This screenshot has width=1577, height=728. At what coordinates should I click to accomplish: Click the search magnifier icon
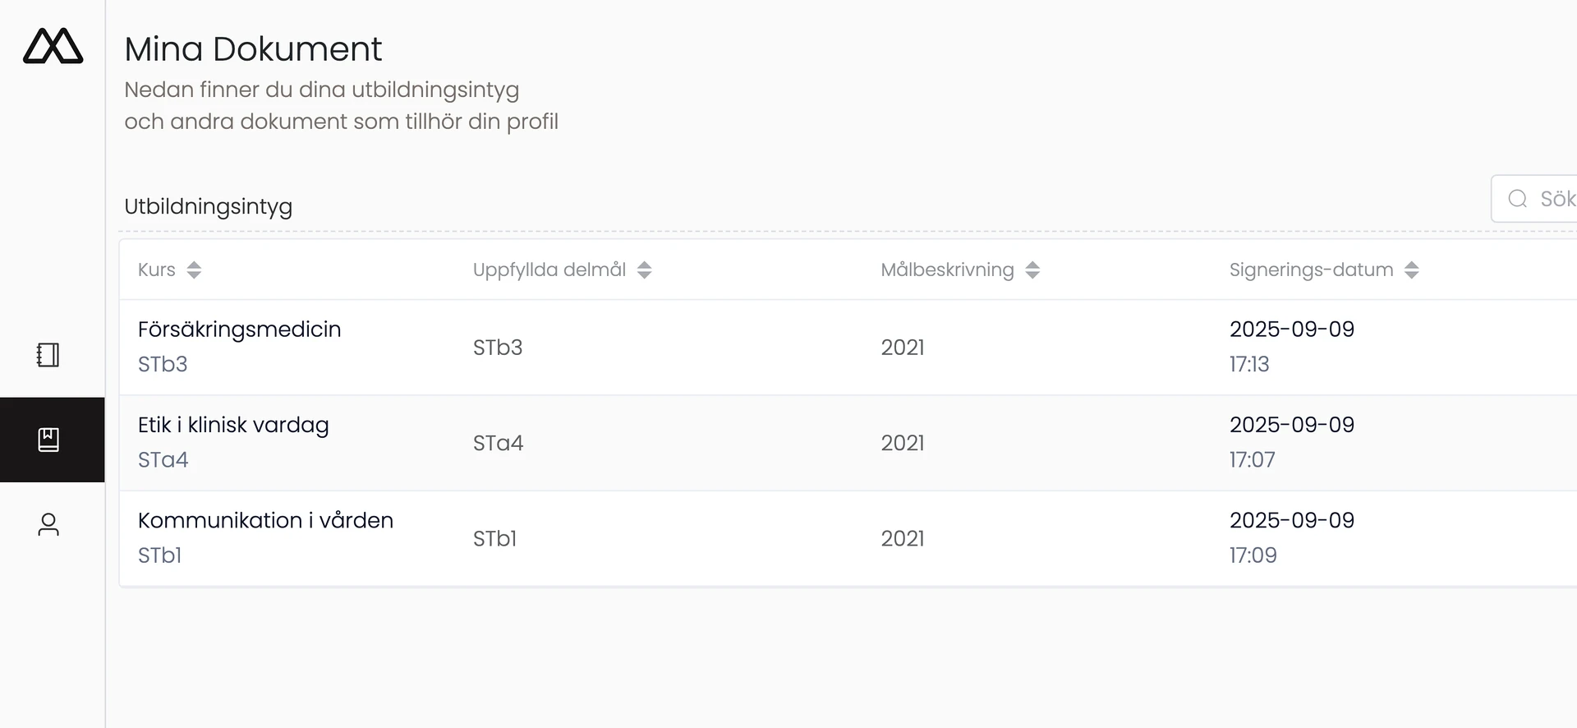[x=1517, y=199]
